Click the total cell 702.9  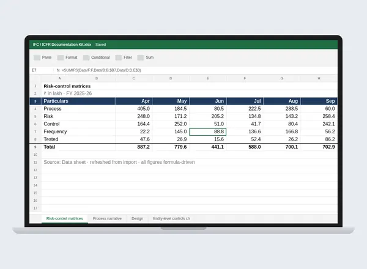(319, 147)
